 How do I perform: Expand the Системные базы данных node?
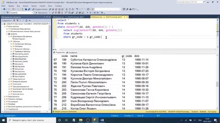pyautogui.click(x=7, y=29)
